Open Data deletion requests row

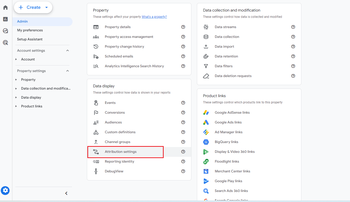click(249, 76)
